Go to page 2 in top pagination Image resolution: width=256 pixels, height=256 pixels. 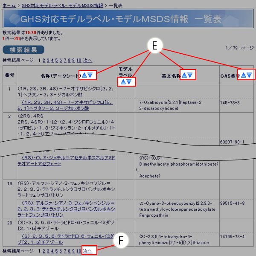click(44, 61)
